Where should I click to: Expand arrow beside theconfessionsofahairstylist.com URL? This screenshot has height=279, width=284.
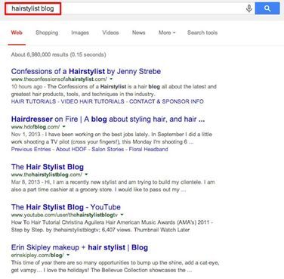(111, 79)
